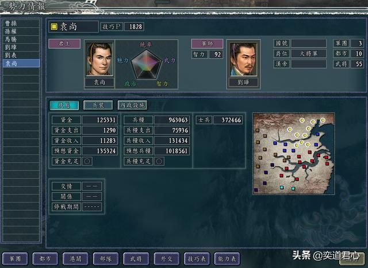Click the 兵糧收入 value 131434

point(172,141)
